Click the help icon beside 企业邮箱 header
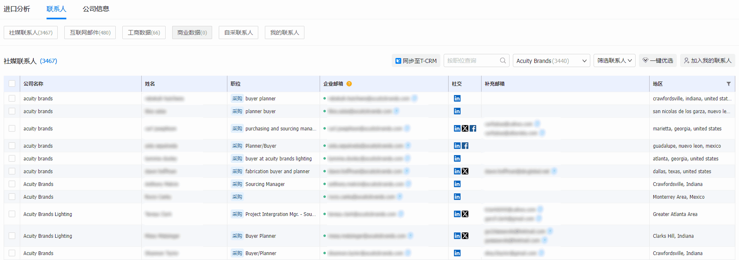This screenshot has height=260, width=739. coord(349,84)
